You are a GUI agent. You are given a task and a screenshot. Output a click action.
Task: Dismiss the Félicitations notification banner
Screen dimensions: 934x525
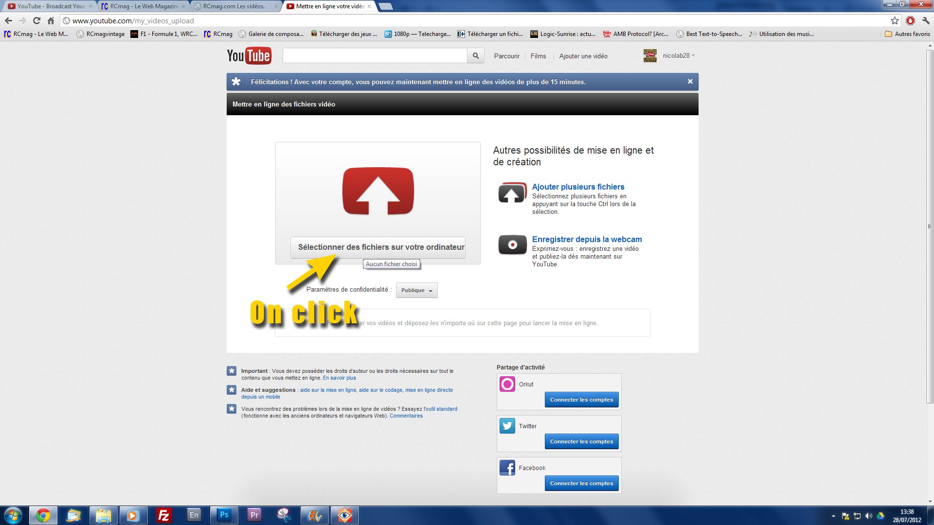click(690, 82)
